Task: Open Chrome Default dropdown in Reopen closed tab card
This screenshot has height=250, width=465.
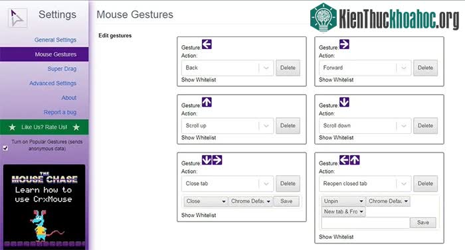Action: point(388,201)
